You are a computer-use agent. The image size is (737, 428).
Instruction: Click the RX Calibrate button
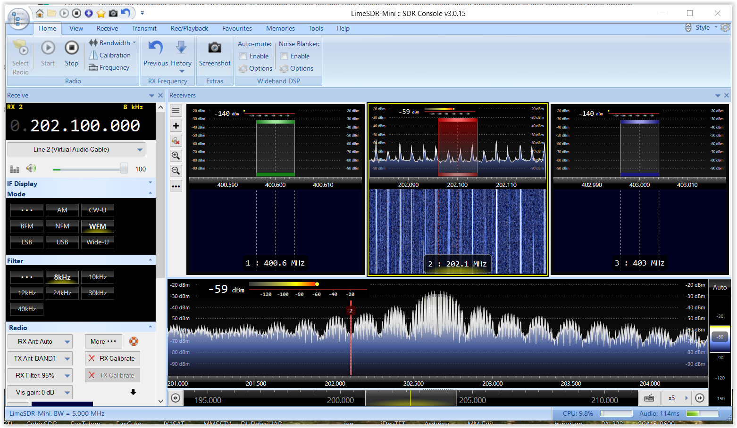112,358
